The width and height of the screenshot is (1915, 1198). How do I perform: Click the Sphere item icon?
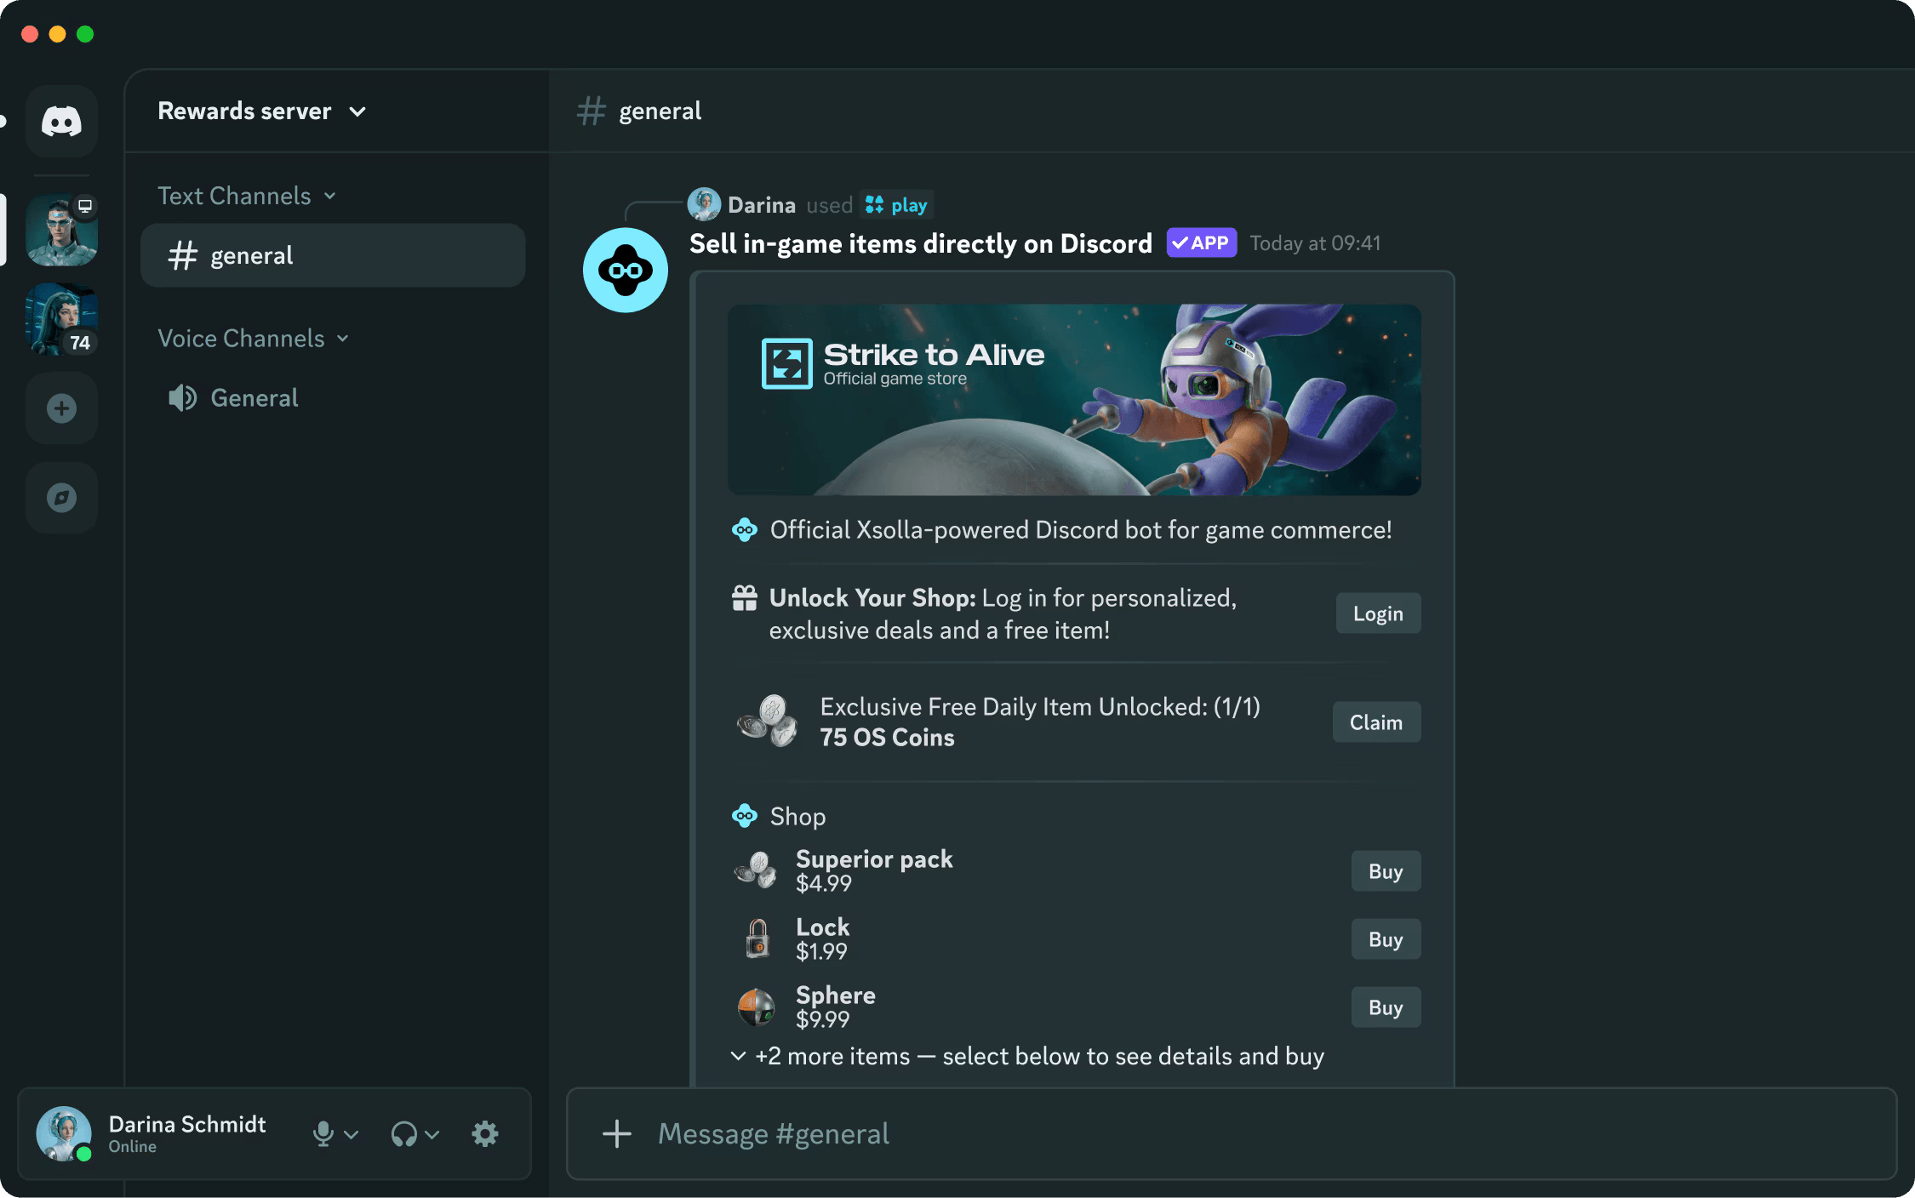click(x=756, y=1007)
